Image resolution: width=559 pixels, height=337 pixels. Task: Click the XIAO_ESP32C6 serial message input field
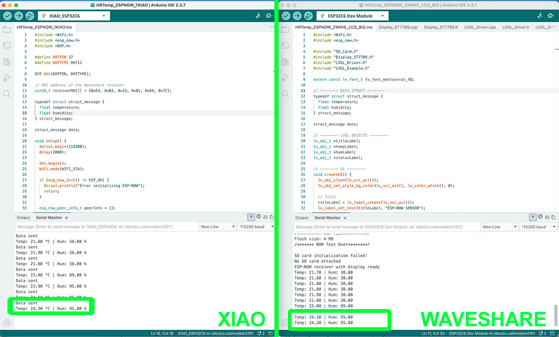pyautogui.click(x=107, y=227)
